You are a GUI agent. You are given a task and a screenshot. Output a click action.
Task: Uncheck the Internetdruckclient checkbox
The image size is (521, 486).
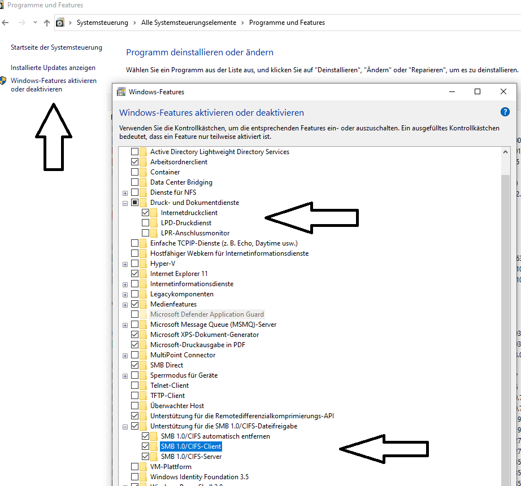click(x=145, y=213)
